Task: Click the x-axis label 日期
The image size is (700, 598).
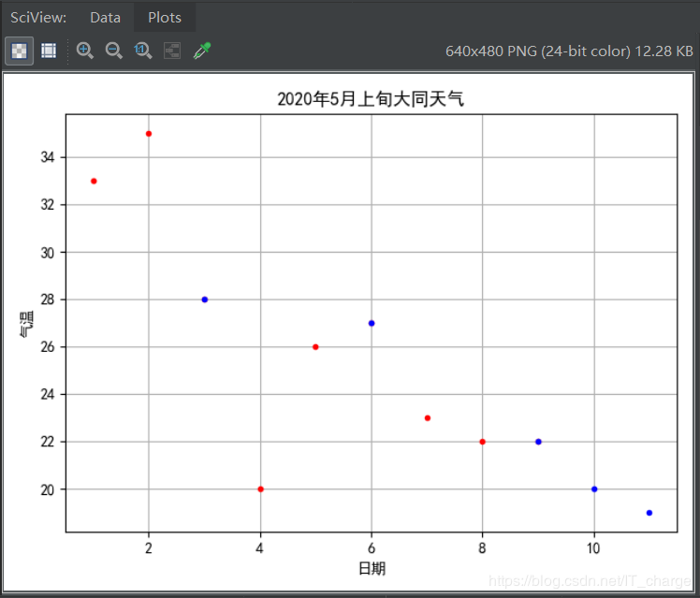Action: pos(372,569)
